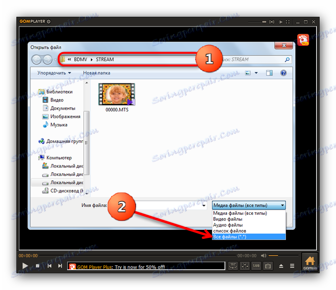
Task: Click the navigation pane scrollbar up arrow
Action: (x=86, y=83)
